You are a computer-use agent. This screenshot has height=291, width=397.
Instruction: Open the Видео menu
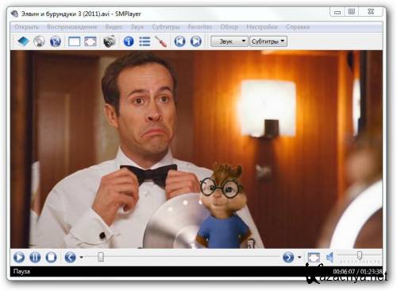pos(114,27)
